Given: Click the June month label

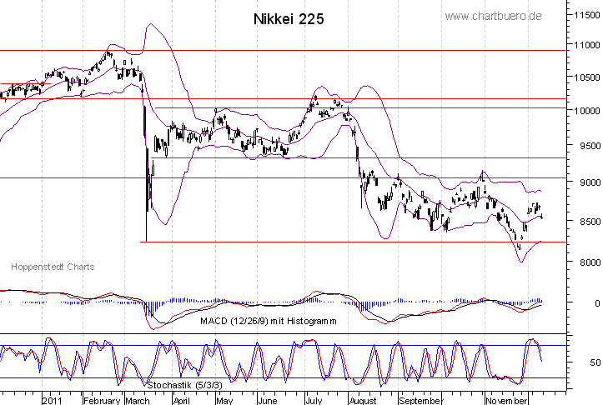Looking at the screenshot, I should coord(267,400).
